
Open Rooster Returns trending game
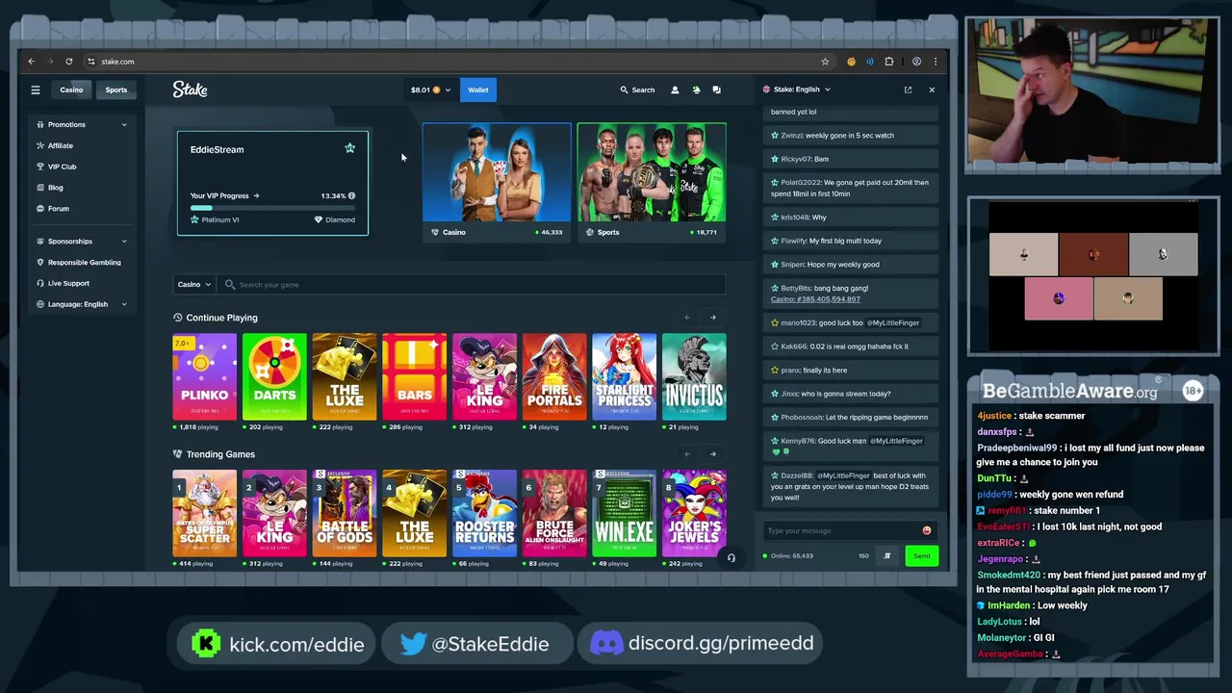[484, 513]
